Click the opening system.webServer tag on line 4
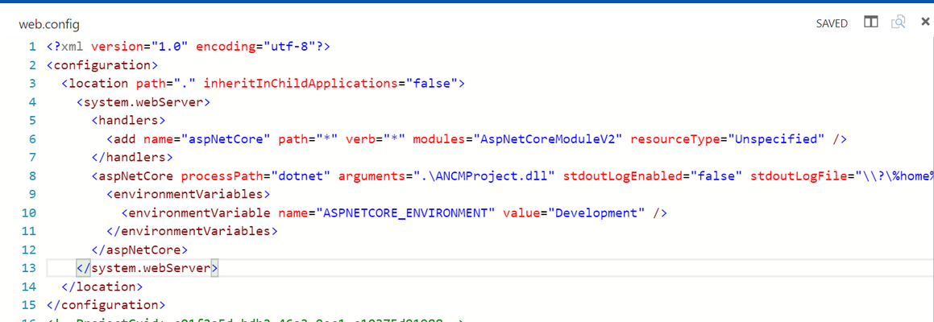The image size is (934, 322). 143,101
